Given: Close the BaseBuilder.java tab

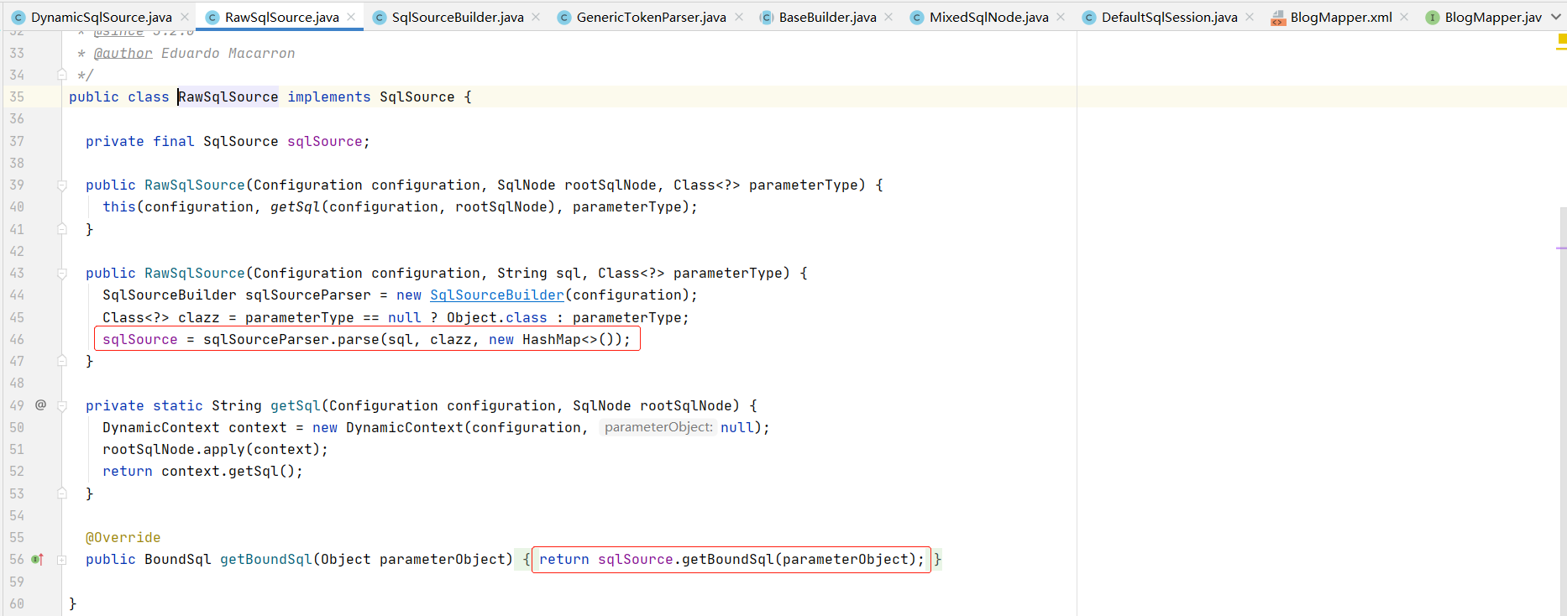Looking at the screenshot, I should [x=888, y=17].
